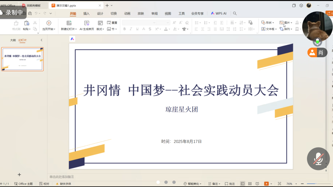This screenshot has height=187, width=333.
Task: Toggle the muted microphone button
Action: coord(318,158)
